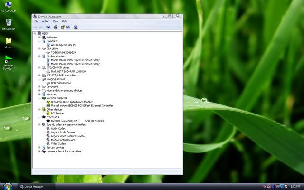Open the My Computer desktop icon

click(9, 6)
